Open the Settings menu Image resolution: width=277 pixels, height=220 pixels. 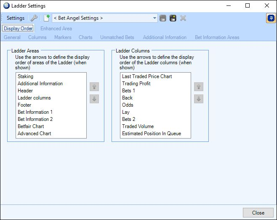[16, 18]
